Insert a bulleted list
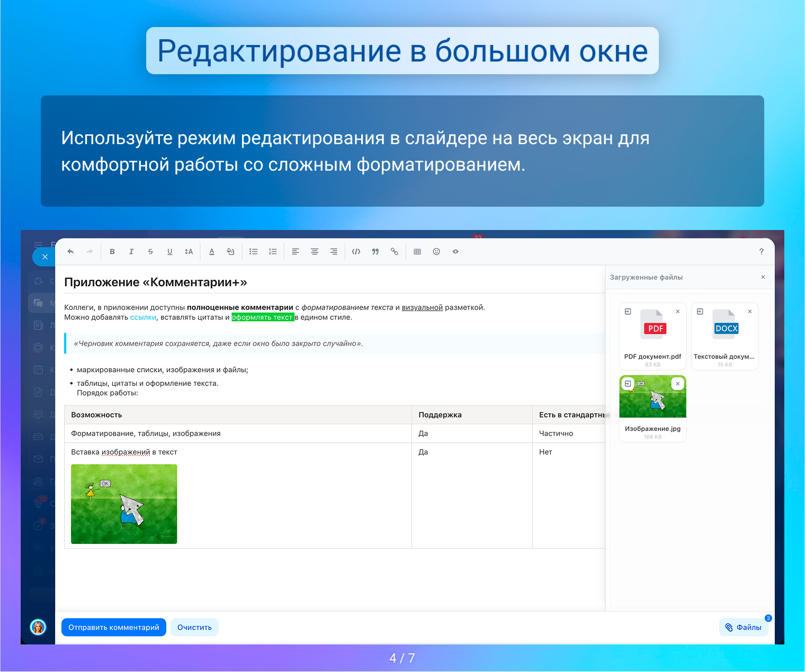Screen dimensions: 805x672 click(x=254, y=252)
